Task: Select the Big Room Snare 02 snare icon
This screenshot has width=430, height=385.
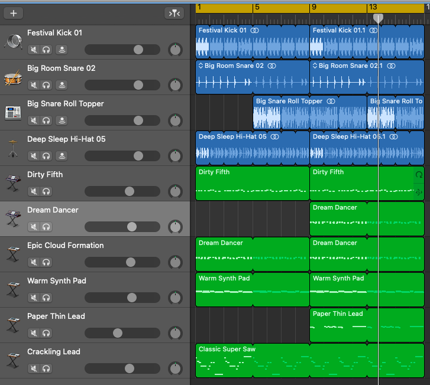Action: pos(13,77)
